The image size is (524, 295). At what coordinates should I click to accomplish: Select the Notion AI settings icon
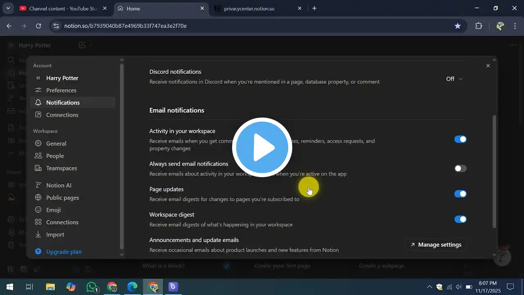coord(38,185)
